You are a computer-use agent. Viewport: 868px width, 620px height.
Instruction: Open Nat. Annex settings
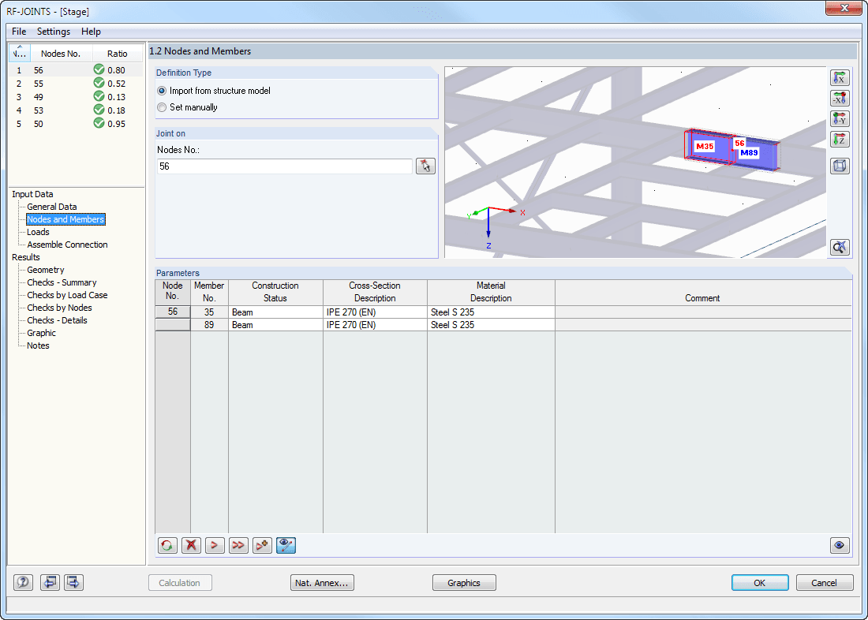(322, 583)
